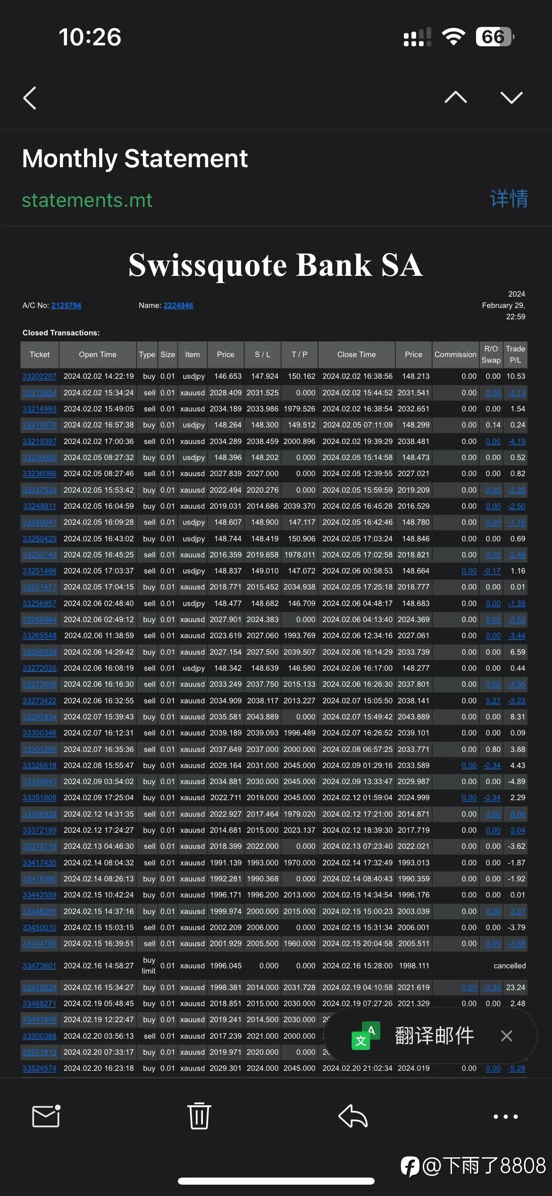Dismiss the translate mail popup
This screenshot has width=552, height=1196.
507,1036
